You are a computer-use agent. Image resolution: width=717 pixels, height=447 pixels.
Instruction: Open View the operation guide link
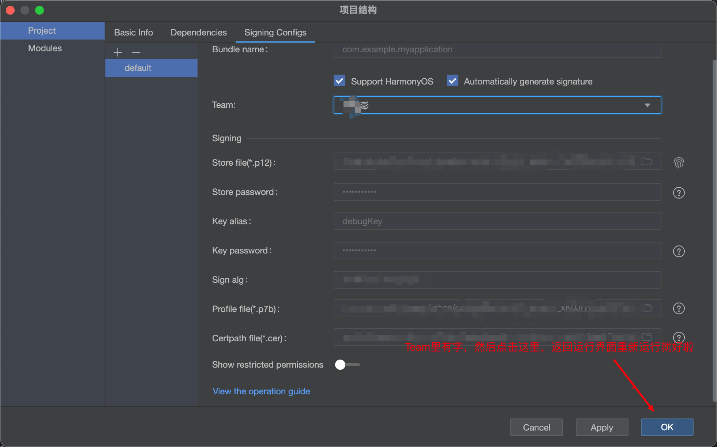(x=261, y=391)
